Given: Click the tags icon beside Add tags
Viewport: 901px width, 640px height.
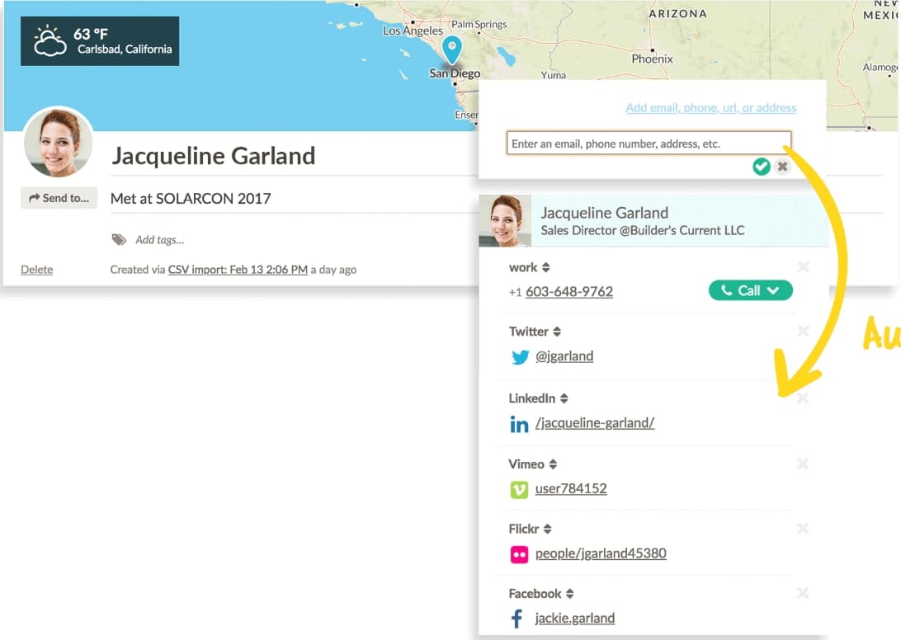Looking at the screenshot, I should 119,239.
